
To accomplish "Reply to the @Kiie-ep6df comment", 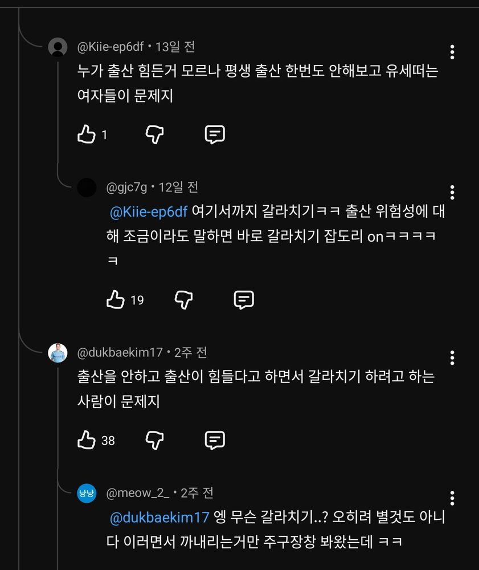I will tap(215, 135).
